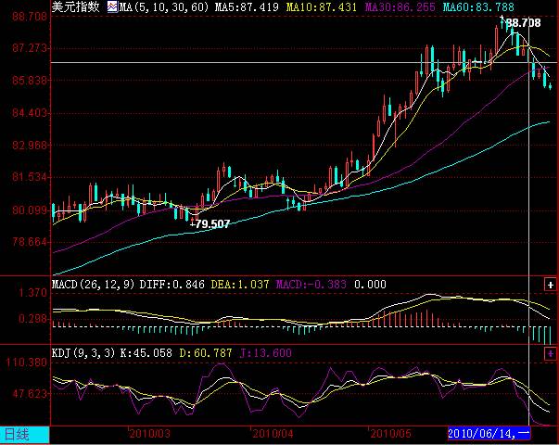Image resolution: width=559 pixels, height=445 pixels.
Task: Click the J:13.600 reading
Action: click(266, 353)
